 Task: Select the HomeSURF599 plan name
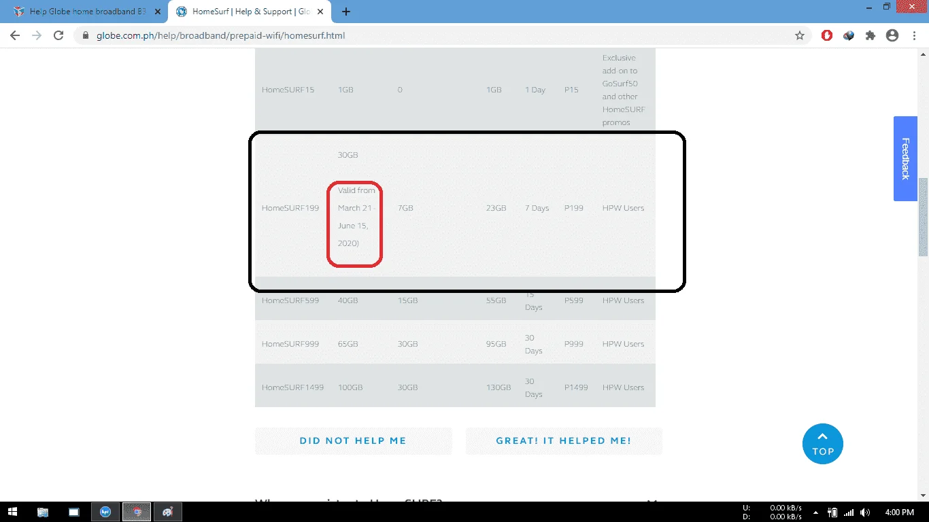[x=290, y=300]
